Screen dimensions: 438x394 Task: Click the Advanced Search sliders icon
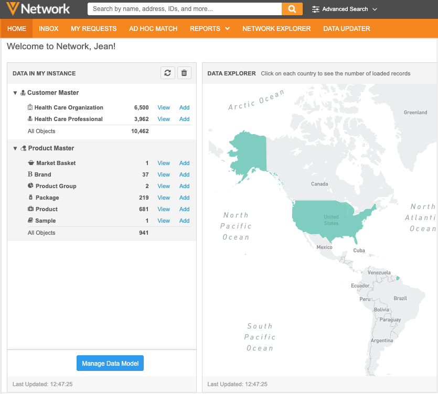click(x=316, y=9)
